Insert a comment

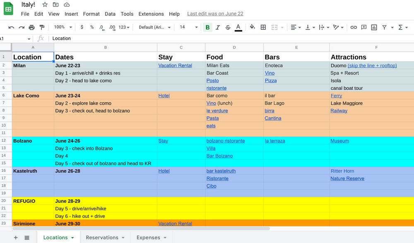[x=363, y=27]
